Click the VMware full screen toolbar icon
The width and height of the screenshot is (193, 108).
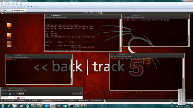pos(28,7)
